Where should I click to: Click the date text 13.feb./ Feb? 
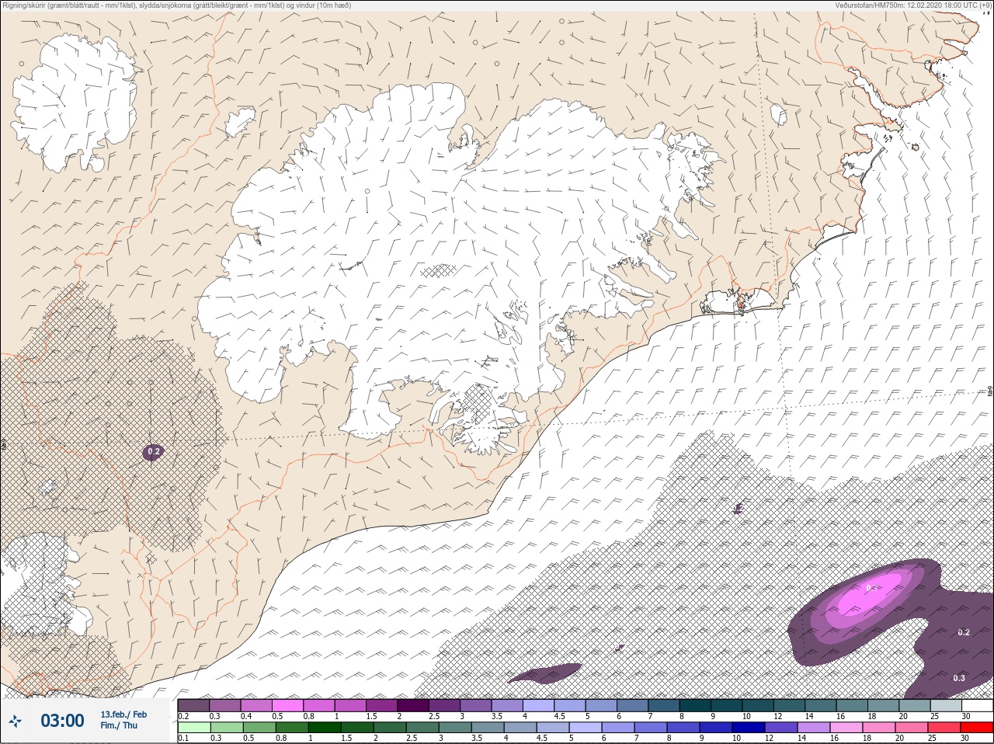(123, 714)
